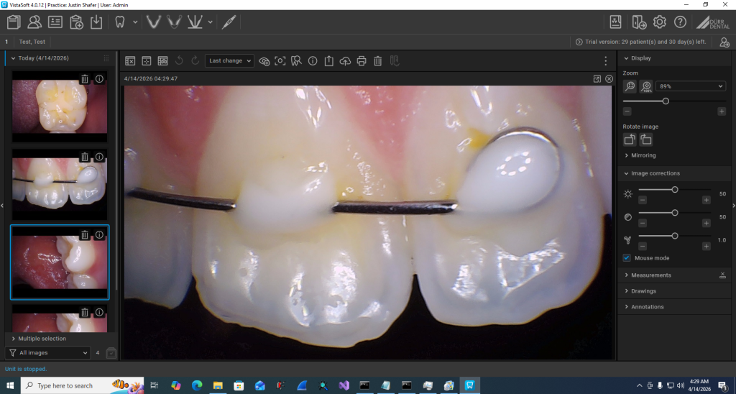Open the zoom percentage dropdown

[x=691, y=86]
